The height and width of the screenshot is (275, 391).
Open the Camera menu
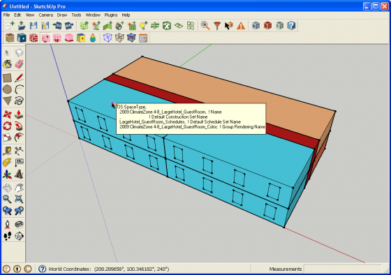(45, 15)
